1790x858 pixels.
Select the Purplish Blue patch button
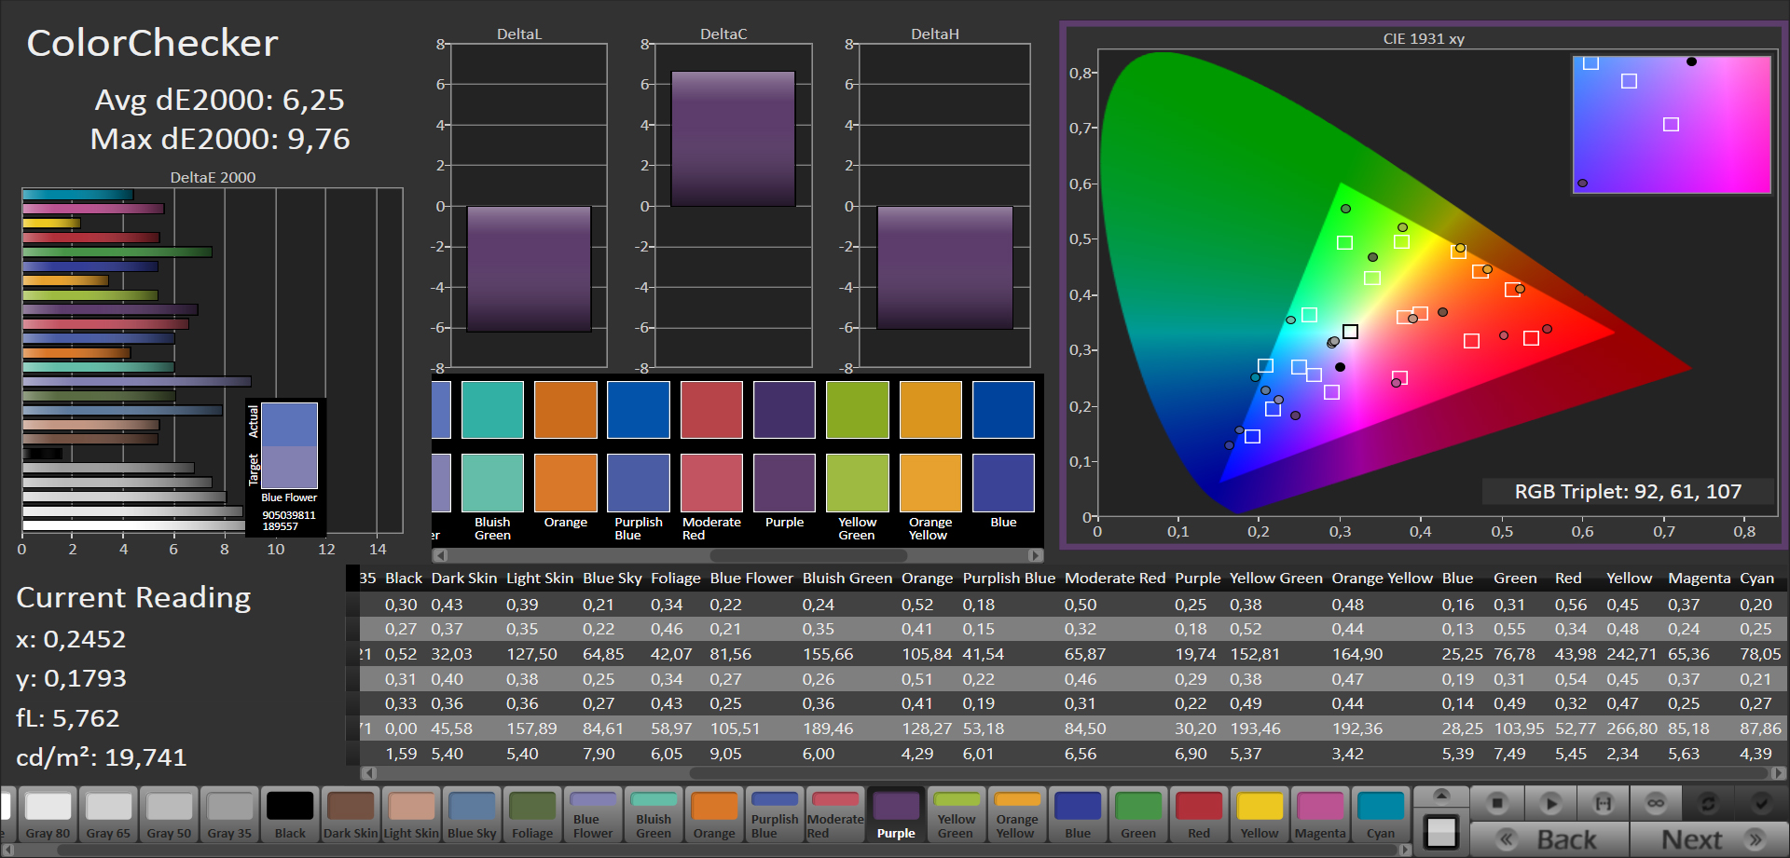point(775,815)
